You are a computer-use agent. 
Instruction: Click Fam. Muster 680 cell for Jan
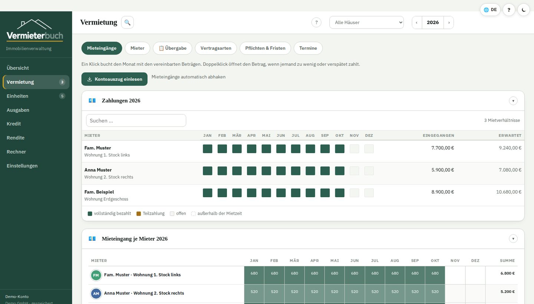254,275
